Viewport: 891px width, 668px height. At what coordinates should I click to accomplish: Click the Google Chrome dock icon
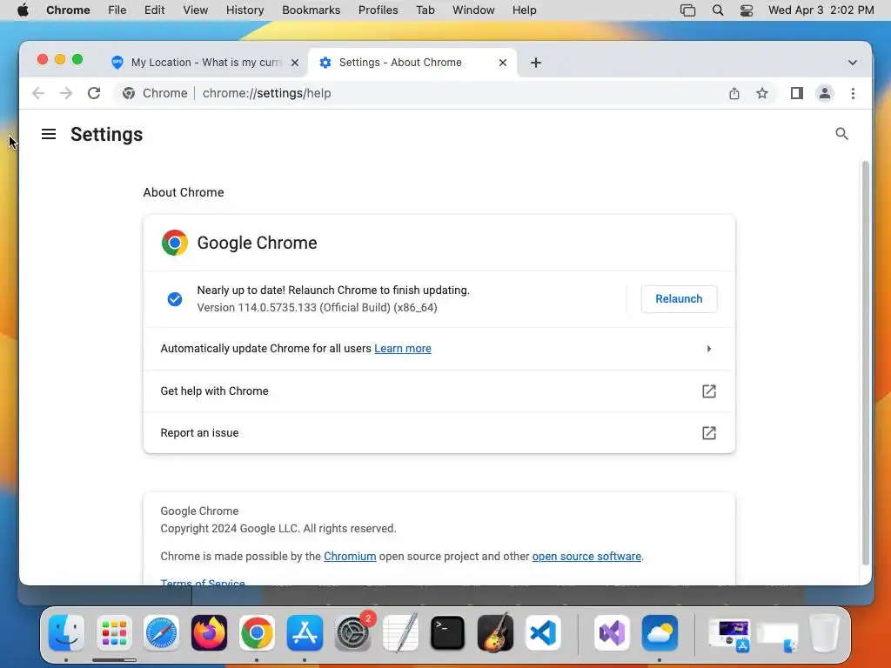(257, 632)
